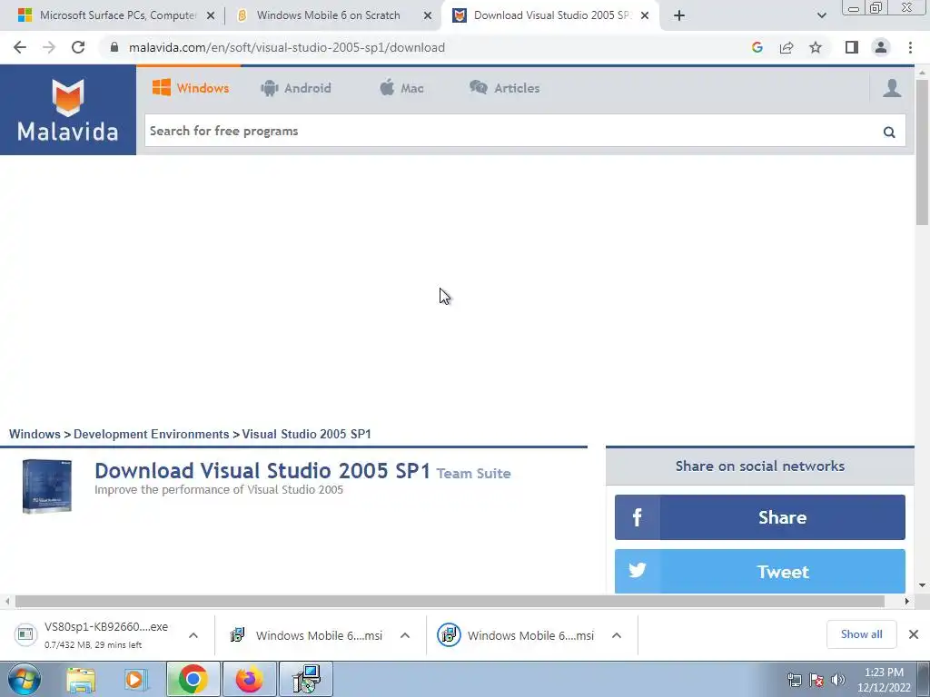Go back to the previous page
Screen dimensions: 930x697
tap(20, 47)
